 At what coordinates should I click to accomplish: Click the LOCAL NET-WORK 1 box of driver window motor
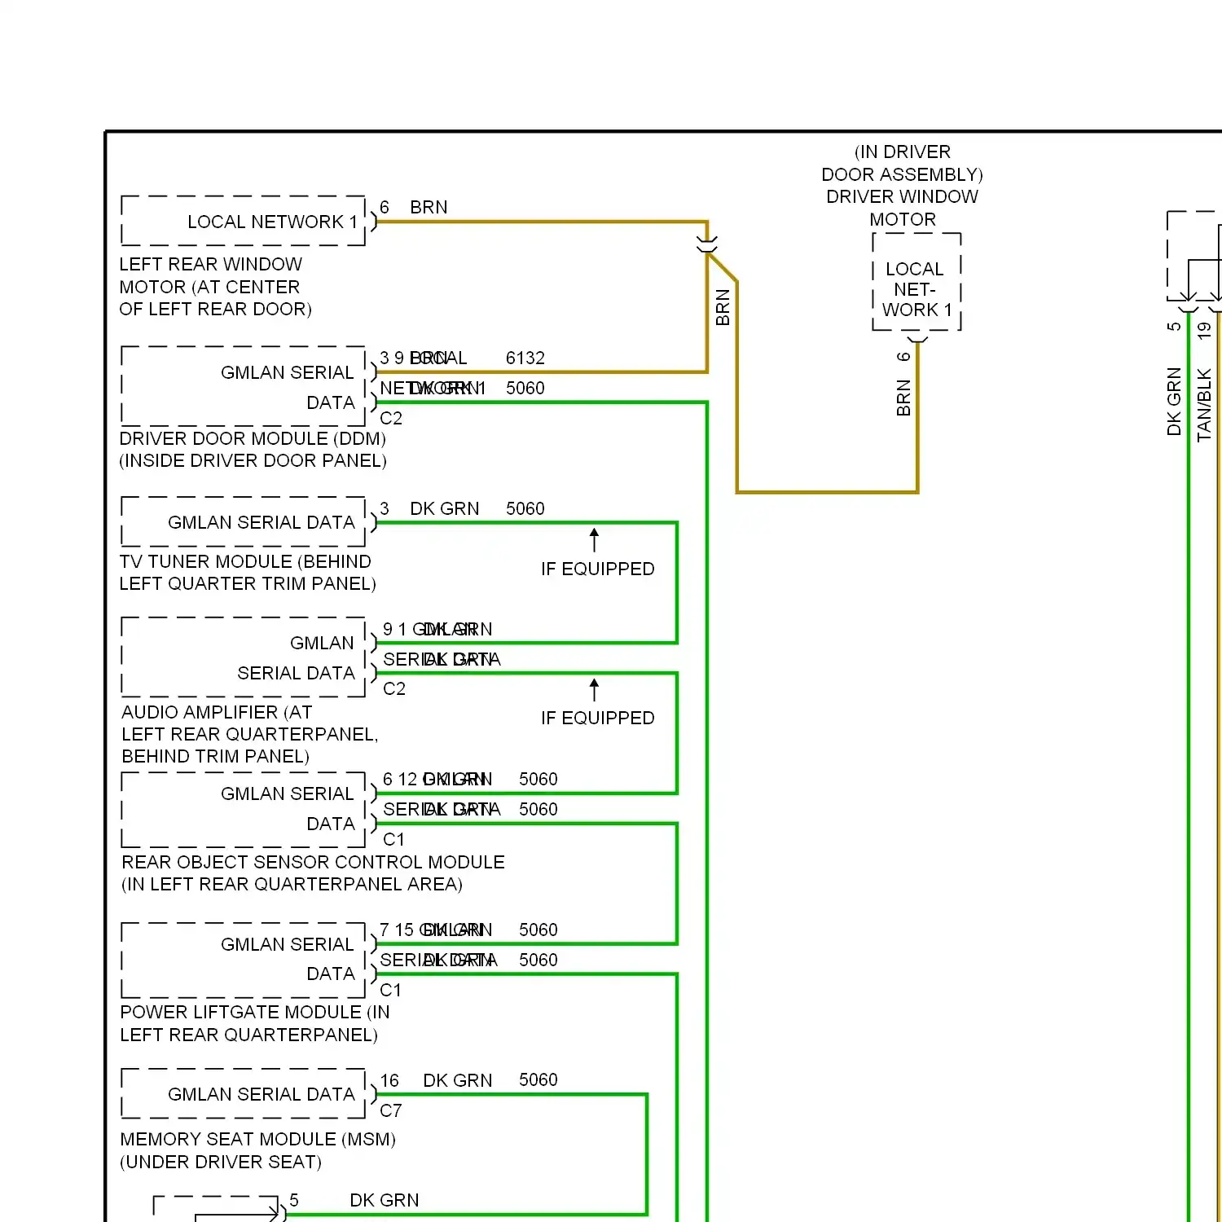[917, 282]
